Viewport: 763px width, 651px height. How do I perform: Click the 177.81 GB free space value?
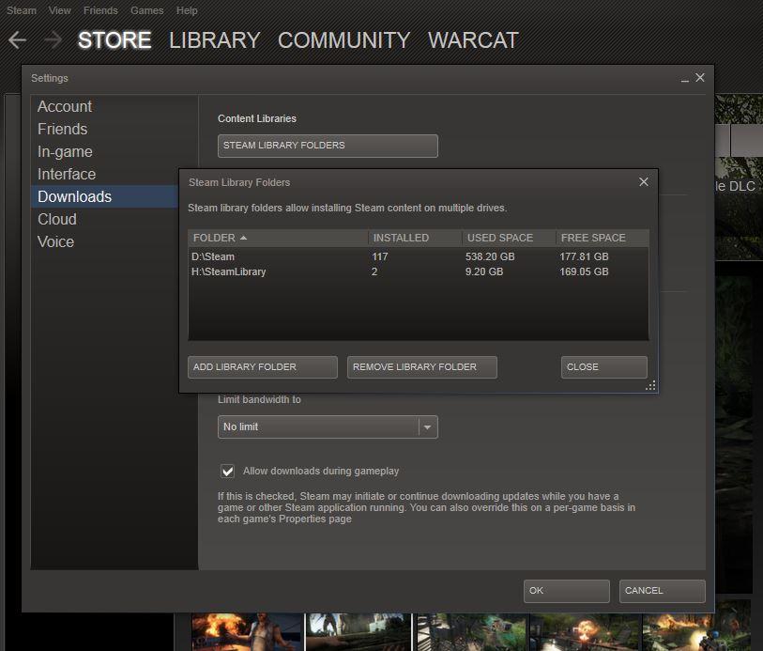584,256
